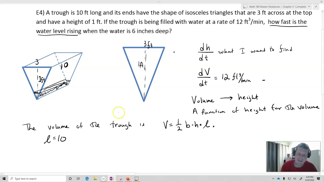Open the network tray icon
Screen dimensions: 324x182
tap(289, 179)
